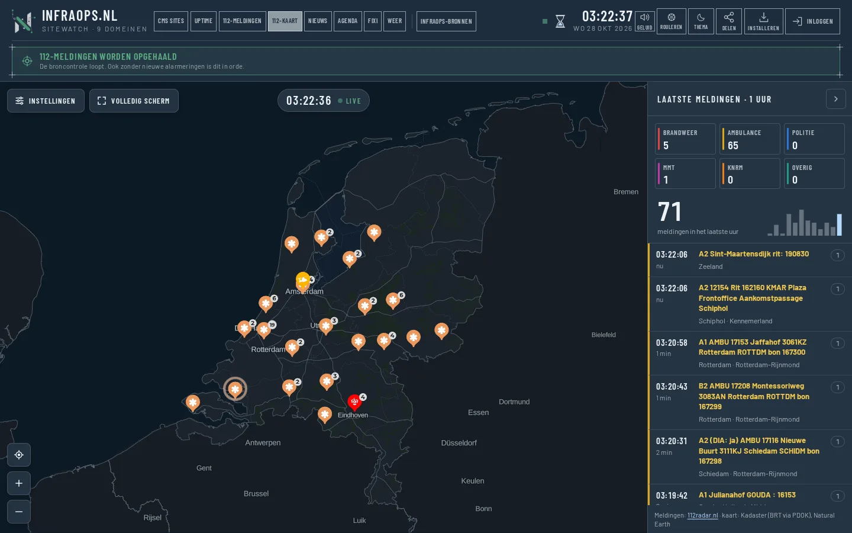Image resolution: width=852 pixels, height=533 pixels.
Task: Switch theme with the Thema moon icon
Action: pyautogui.click(x=701, y=21)
